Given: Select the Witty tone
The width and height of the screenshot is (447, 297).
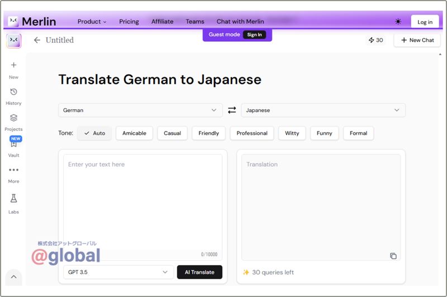Looking at the screenshot, I should pos(292,133).
